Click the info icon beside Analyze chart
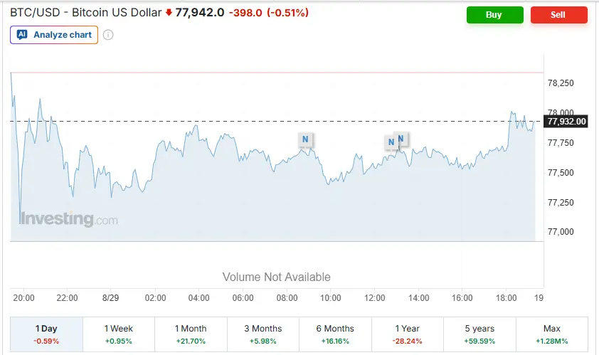The image size is (599, 355). (108, 35)
